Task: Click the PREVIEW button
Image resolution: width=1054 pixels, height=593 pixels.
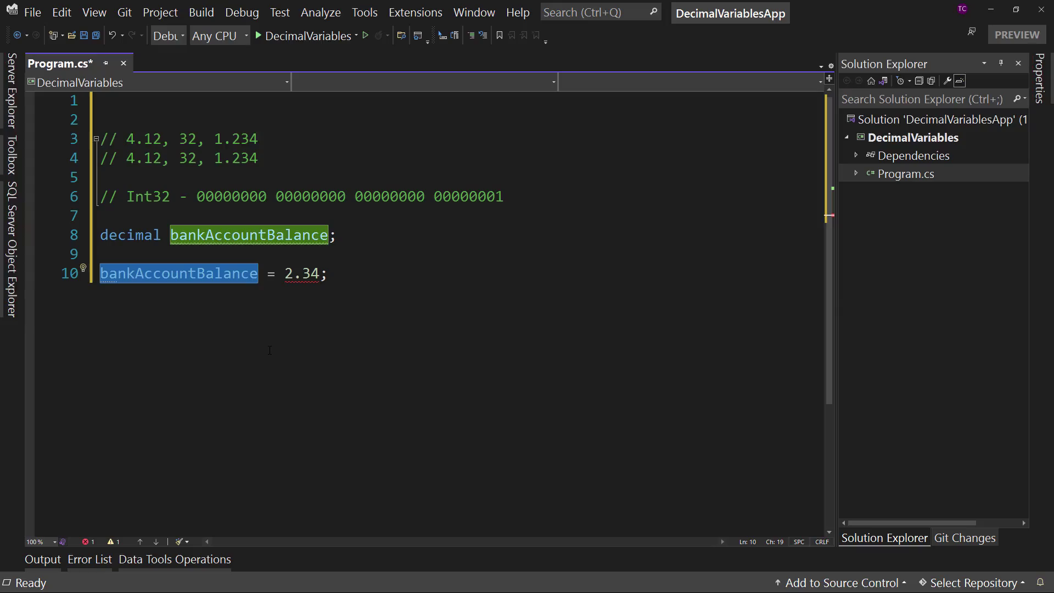Action: 1017,35
